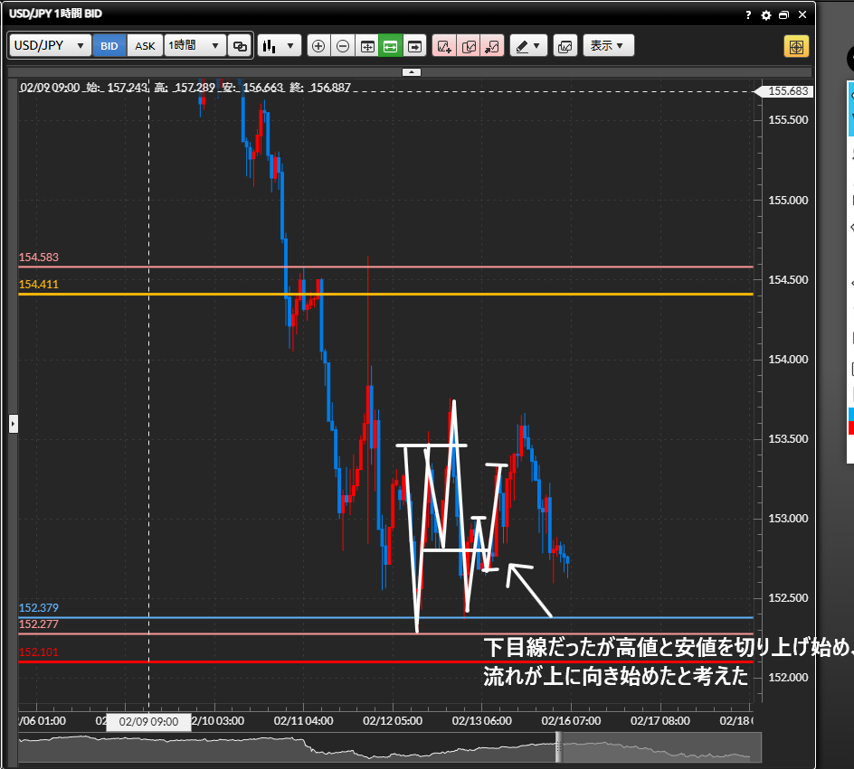The height and width of the screenshot is (769, 854).
Task: Open the candlestick chart type dropdown
Action: click(279, 46)
